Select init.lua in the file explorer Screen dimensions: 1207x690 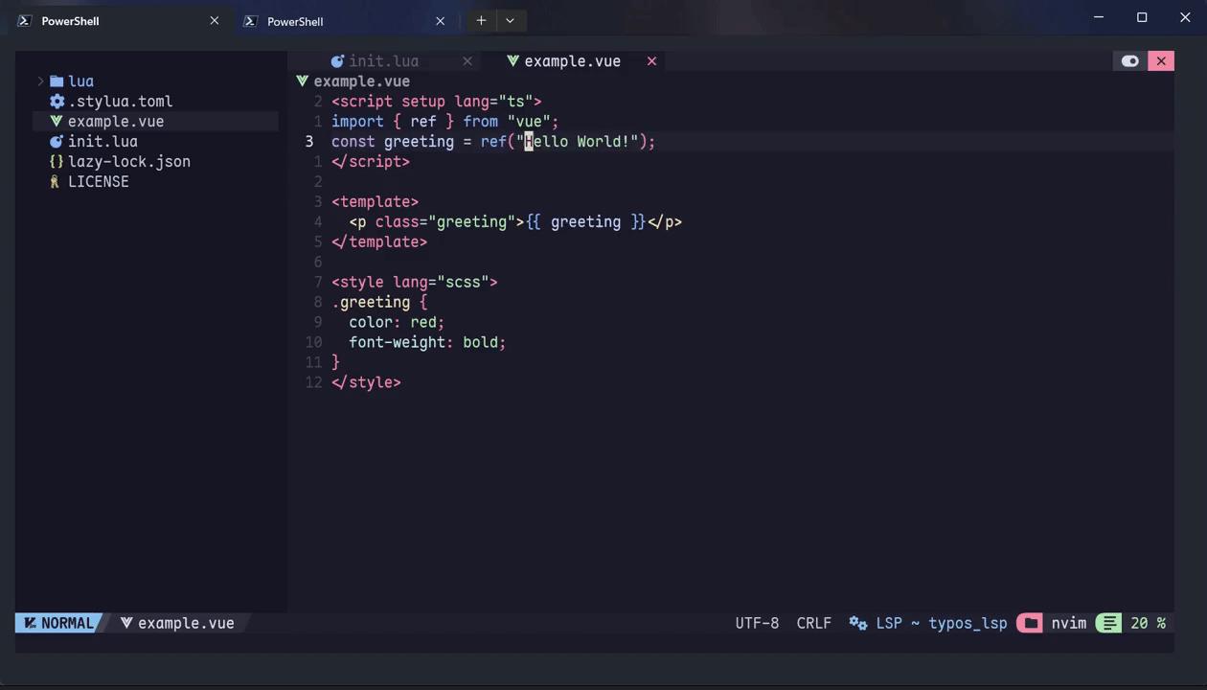(102, 141)
